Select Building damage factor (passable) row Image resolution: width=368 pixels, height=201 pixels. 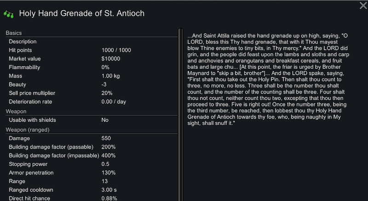[x=92, y=147]
